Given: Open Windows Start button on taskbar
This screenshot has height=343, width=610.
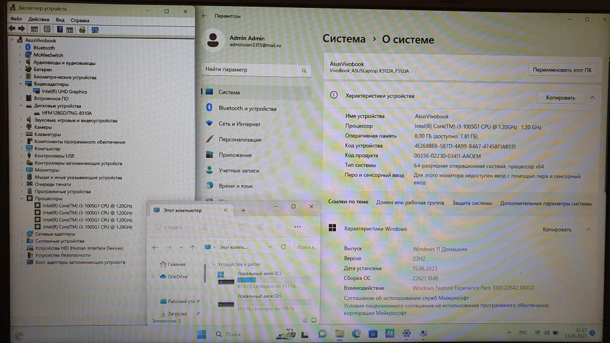Looking at the screenshot, I should pos(201,334).
